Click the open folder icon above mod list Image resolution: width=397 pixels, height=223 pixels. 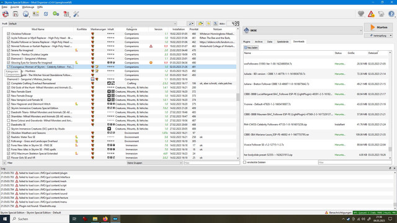point(200,24)
